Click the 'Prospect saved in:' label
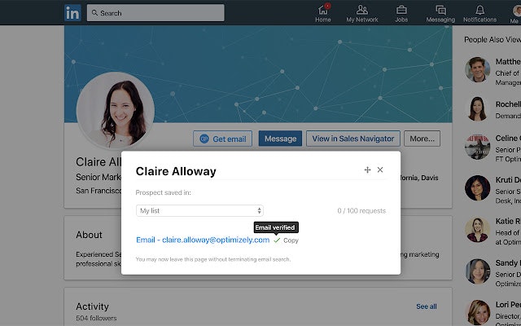 pos(163,192)
